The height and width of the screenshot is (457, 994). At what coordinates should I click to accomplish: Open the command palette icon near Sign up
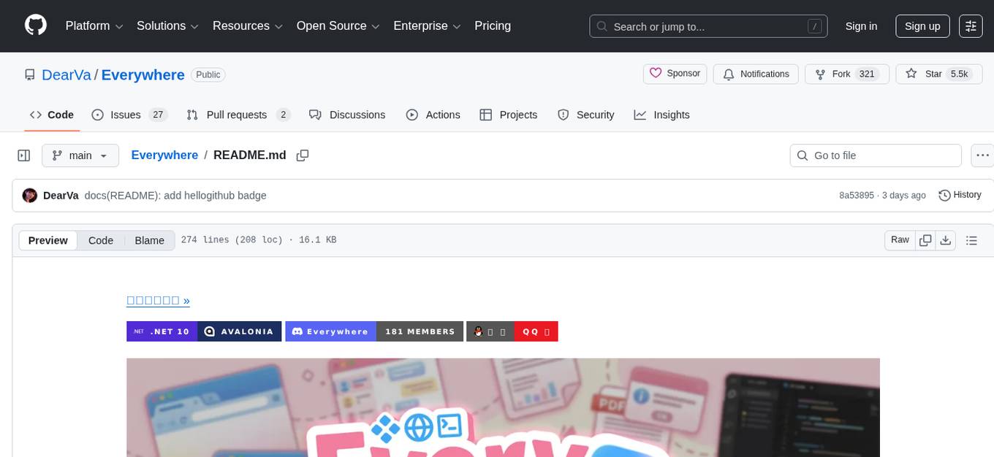coord(971,26)
